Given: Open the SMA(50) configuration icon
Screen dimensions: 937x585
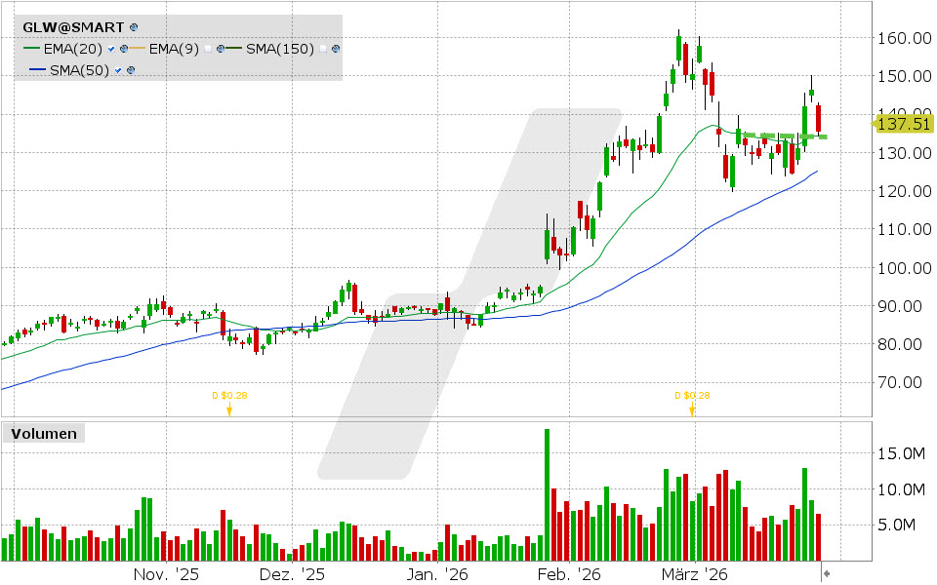Looking at the screenshot, I should point(131,69).
